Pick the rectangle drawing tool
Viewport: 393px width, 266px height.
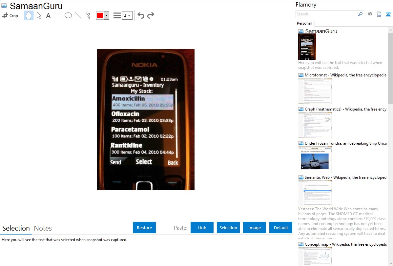pyautogui.click(x=58, y=15)
